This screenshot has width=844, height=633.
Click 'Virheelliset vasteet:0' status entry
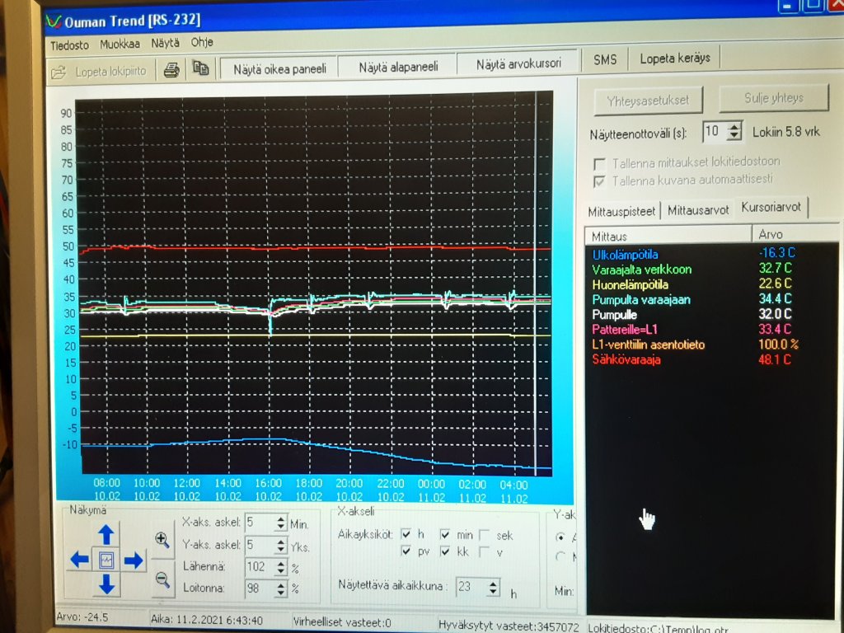(342, 622)
